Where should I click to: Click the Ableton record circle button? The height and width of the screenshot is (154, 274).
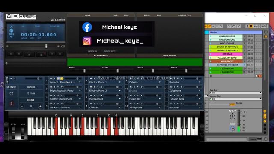221,26
